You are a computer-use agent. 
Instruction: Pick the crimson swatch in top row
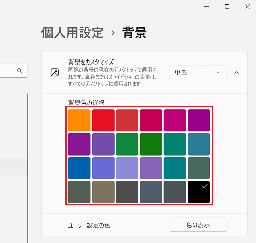pos(151,120)
